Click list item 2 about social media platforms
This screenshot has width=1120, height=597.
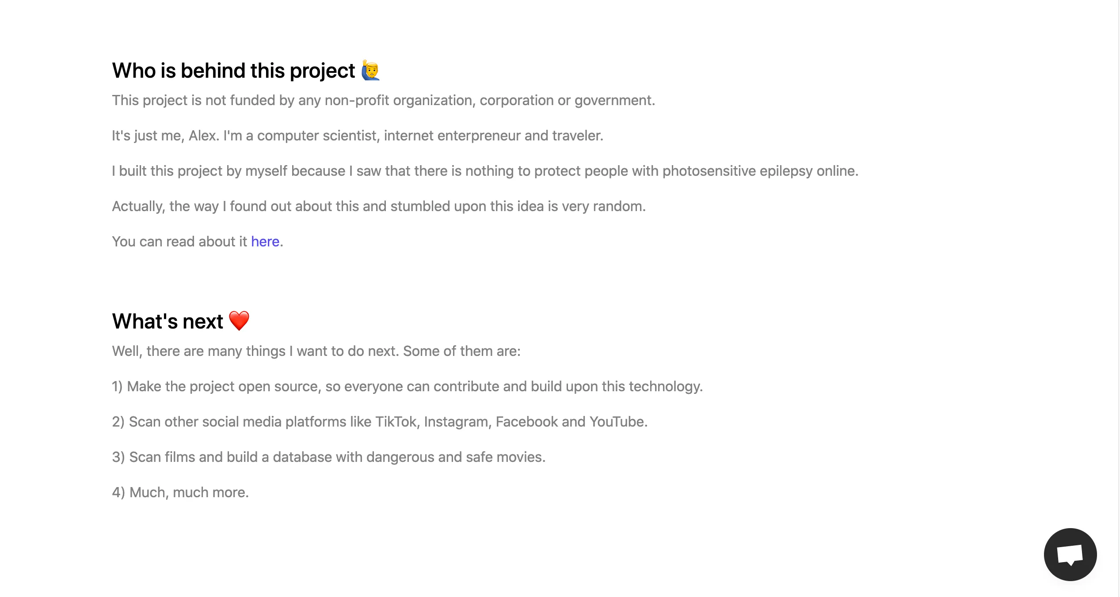pos(380,422)
